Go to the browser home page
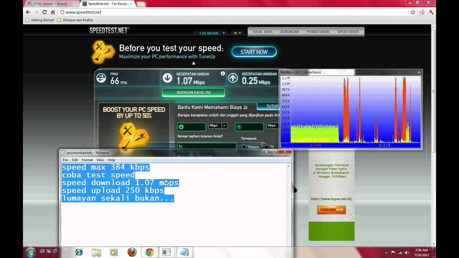The height and width of the screenshot is (258, 459). [53, 12]
